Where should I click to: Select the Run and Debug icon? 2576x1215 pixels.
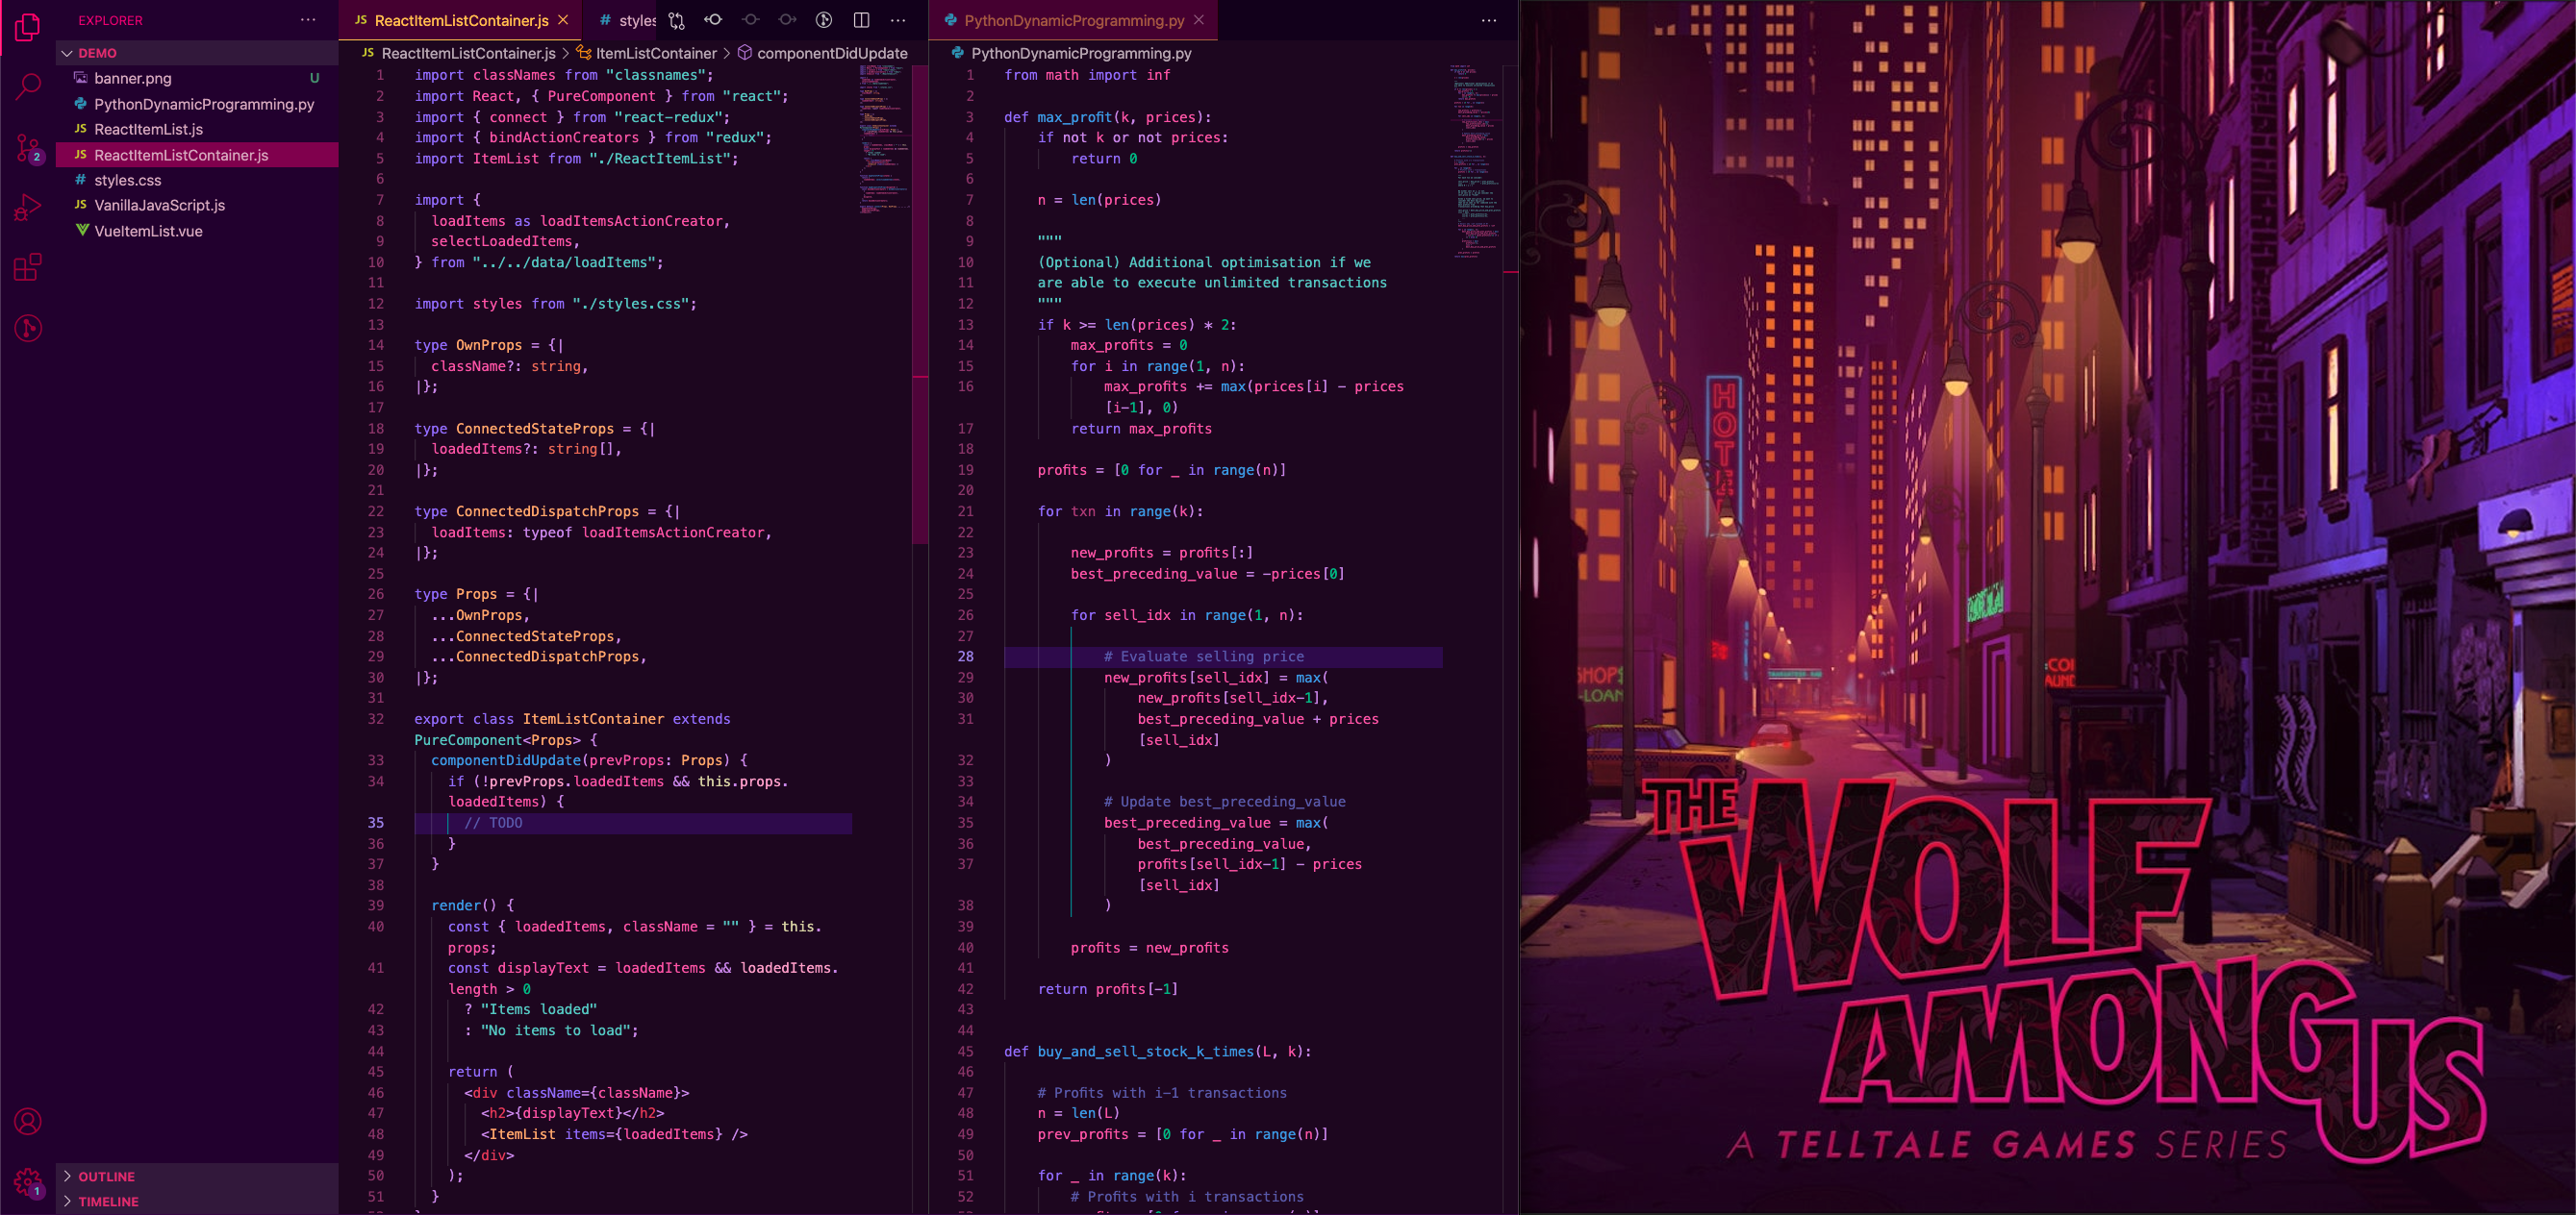click(27, 207)
